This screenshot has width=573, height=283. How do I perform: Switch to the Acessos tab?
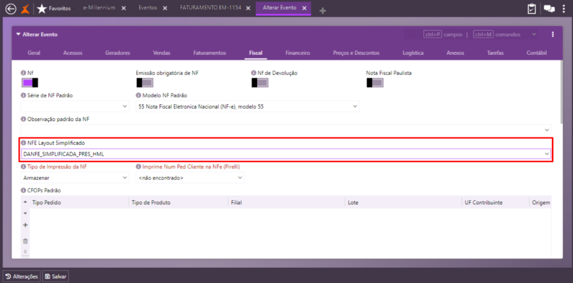tap(73, 53)
